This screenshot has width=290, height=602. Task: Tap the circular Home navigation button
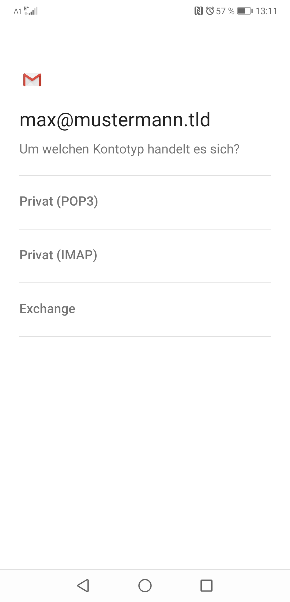point(145,585)
